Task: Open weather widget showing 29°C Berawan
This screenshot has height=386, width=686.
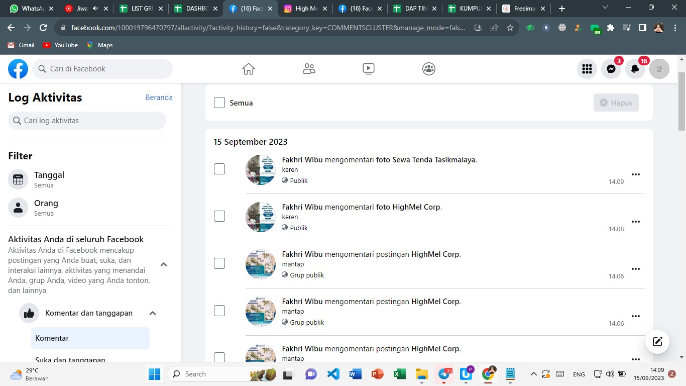Action: point(30,374)
